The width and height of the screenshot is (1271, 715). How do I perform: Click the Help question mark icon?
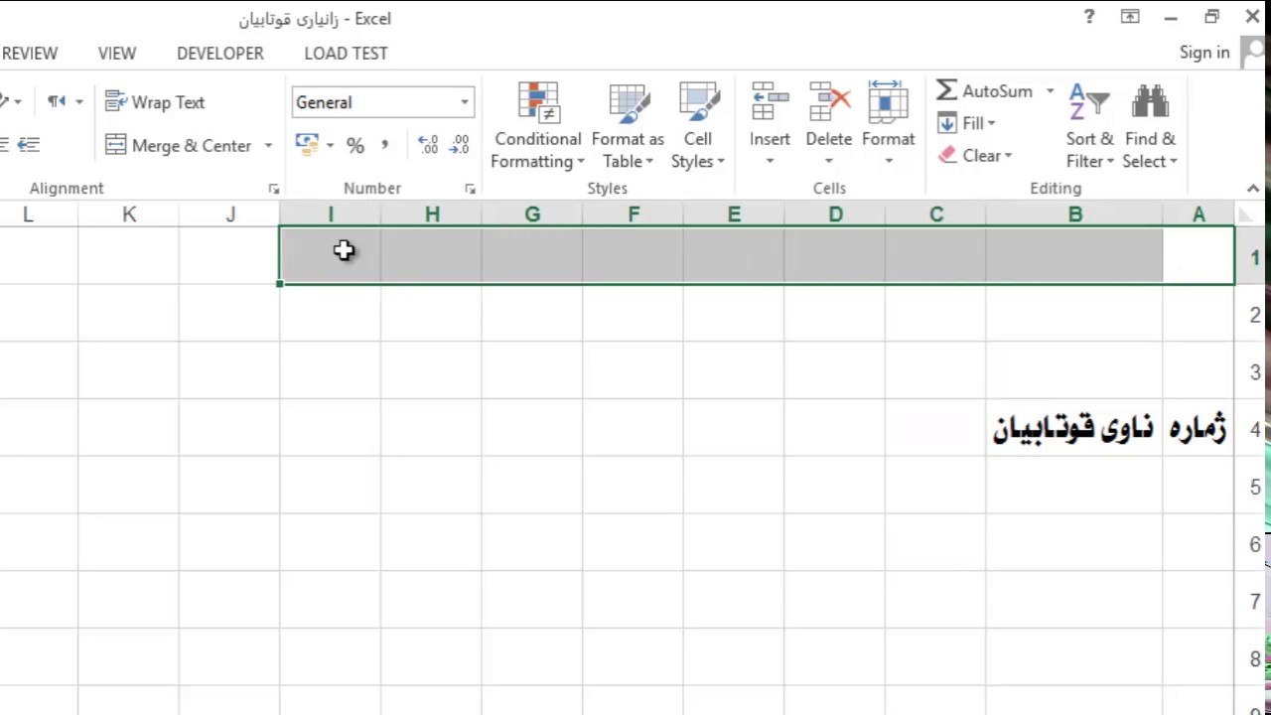coord(1089,17)
